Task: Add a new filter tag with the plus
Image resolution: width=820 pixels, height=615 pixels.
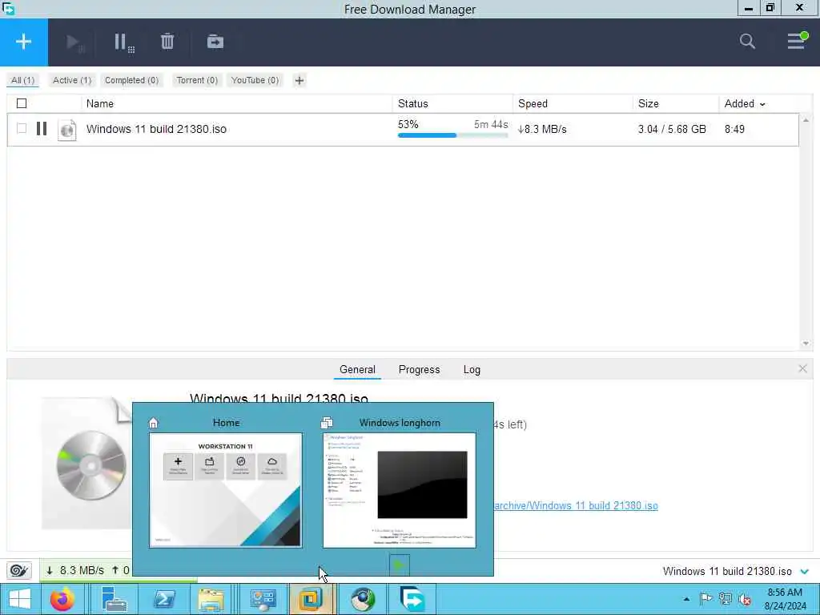Action: click(299, 81)
